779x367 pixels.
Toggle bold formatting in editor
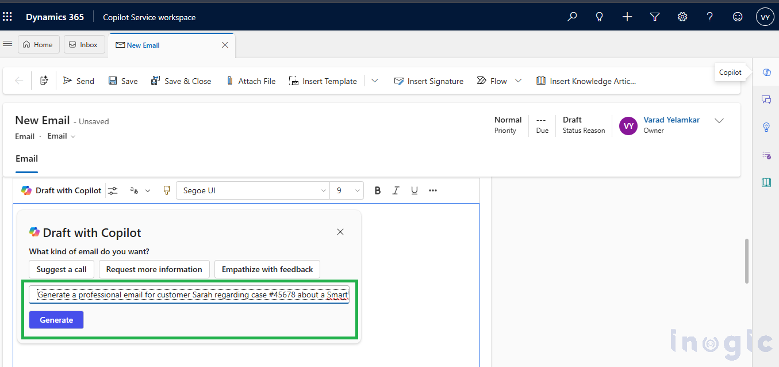click(x=378, y=190)
